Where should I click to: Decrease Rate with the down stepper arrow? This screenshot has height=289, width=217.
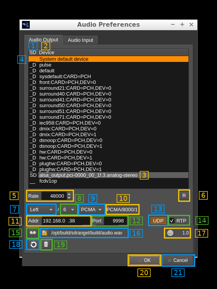point(69,198)
